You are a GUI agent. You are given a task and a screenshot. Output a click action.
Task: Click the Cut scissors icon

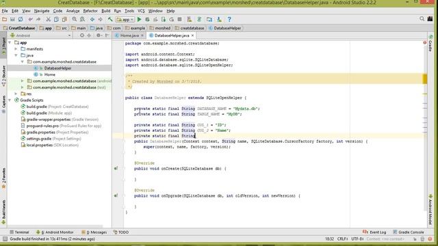tap(49, 20)
